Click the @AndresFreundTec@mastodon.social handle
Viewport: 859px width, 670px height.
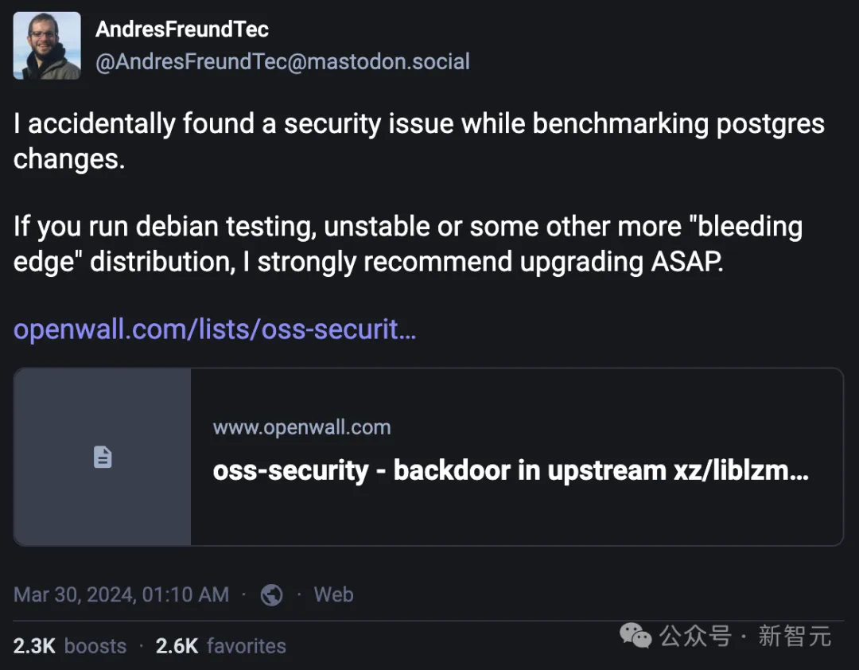pyautogui.click(x=282, y=62)
